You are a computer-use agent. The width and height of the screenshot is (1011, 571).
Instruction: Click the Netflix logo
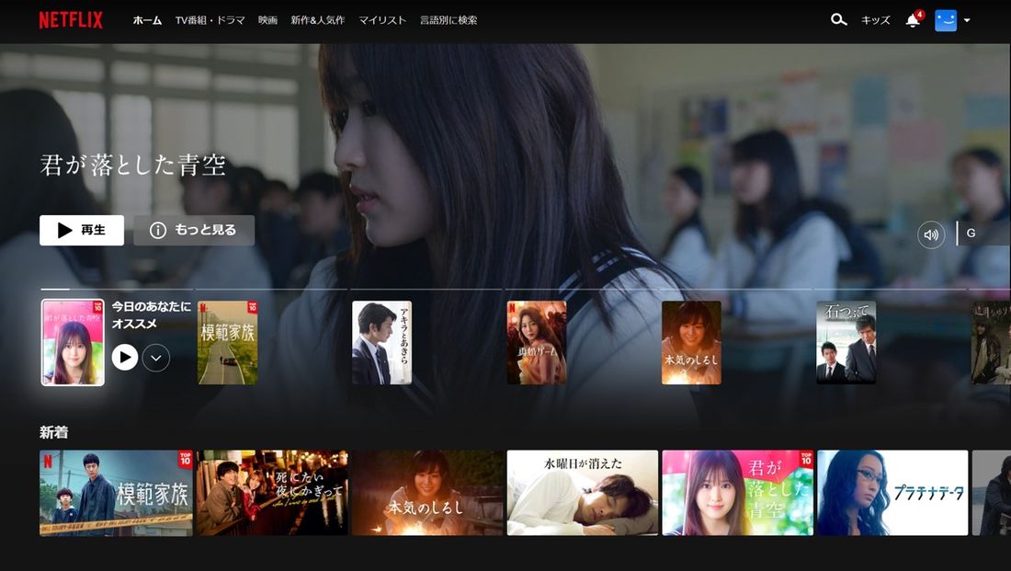click(x=70, y=20)
